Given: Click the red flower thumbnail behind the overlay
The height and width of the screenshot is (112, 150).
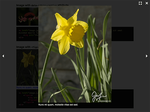Looking at the screenshot, I should tap(27, 17).
